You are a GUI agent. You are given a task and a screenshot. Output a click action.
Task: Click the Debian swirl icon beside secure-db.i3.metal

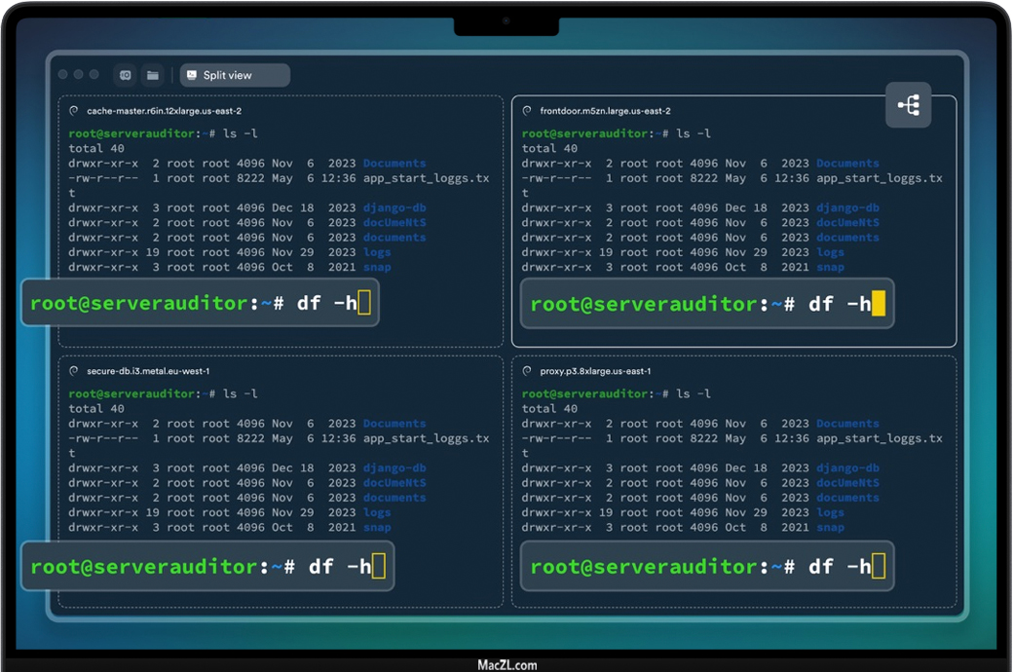point(74,371)
